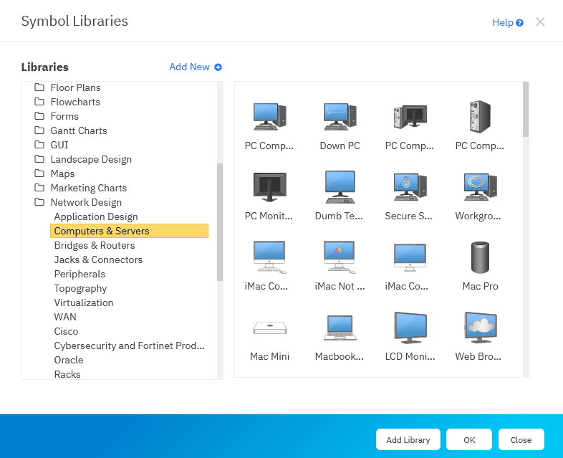The width and height of the screenshot is (563, 458).
Task: Choose the Macbook laptop symbol
Action: tap(340, 328)
